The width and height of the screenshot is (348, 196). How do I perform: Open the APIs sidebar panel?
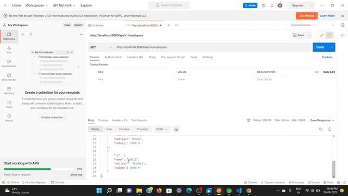pos(9,50)
